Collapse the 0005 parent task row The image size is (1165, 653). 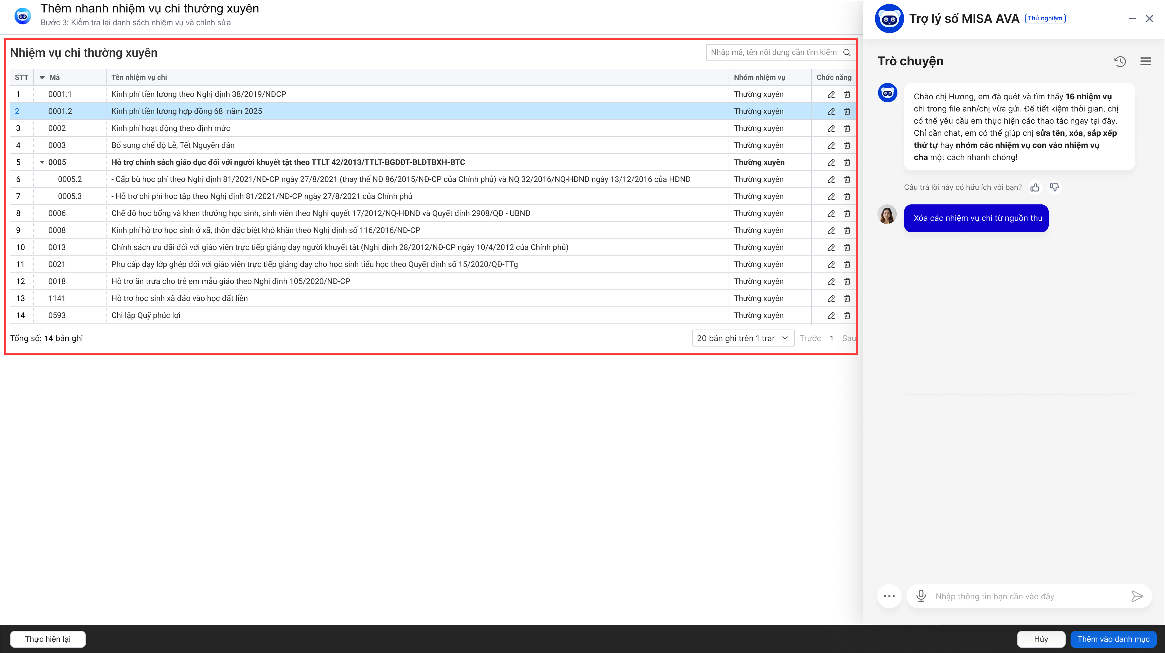pyautogui.click(x=42, y=162)
